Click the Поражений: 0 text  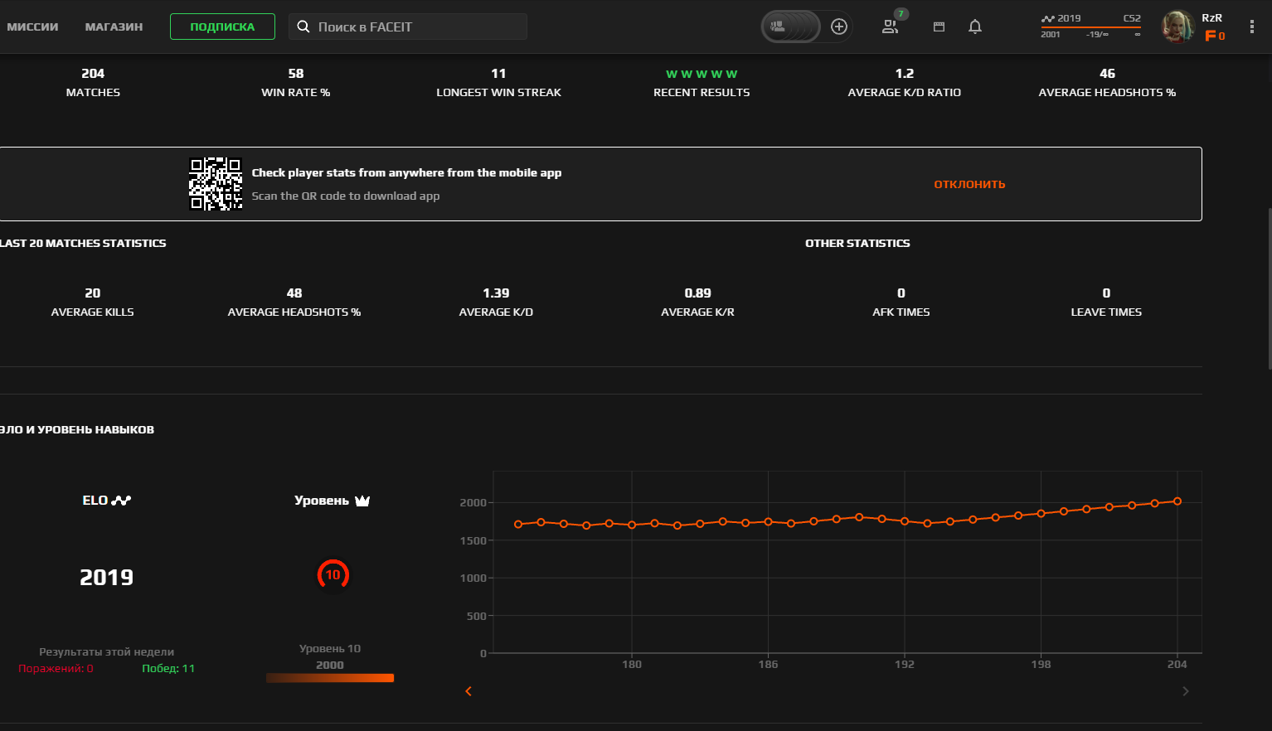[x=56, y=668]
